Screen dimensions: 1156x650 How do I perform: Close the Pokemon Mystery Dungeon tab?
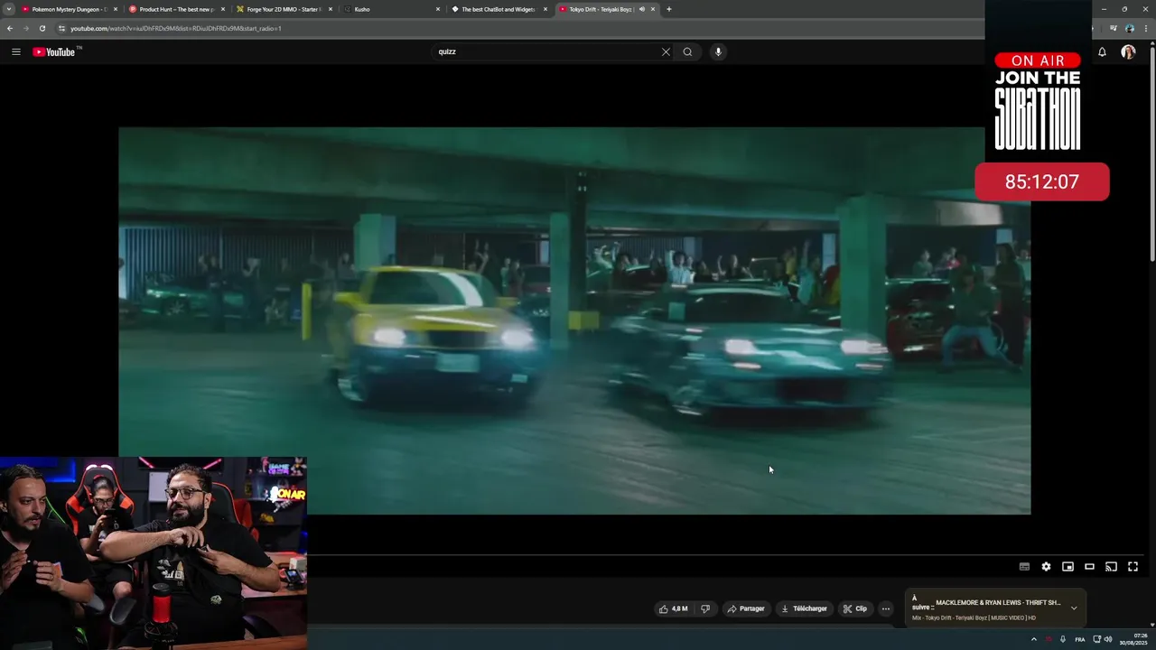tap(116, 9)
